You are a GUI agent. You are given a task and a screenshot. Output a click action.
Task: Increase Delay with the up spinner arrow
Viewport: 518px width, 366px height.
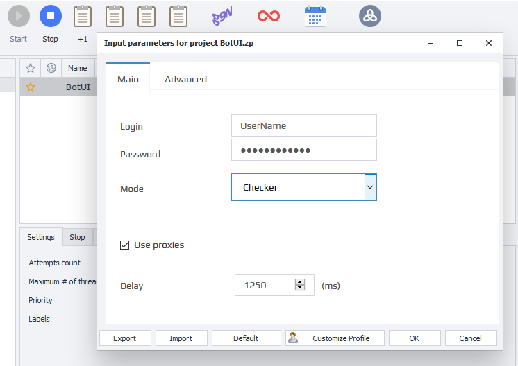point(300,281)
